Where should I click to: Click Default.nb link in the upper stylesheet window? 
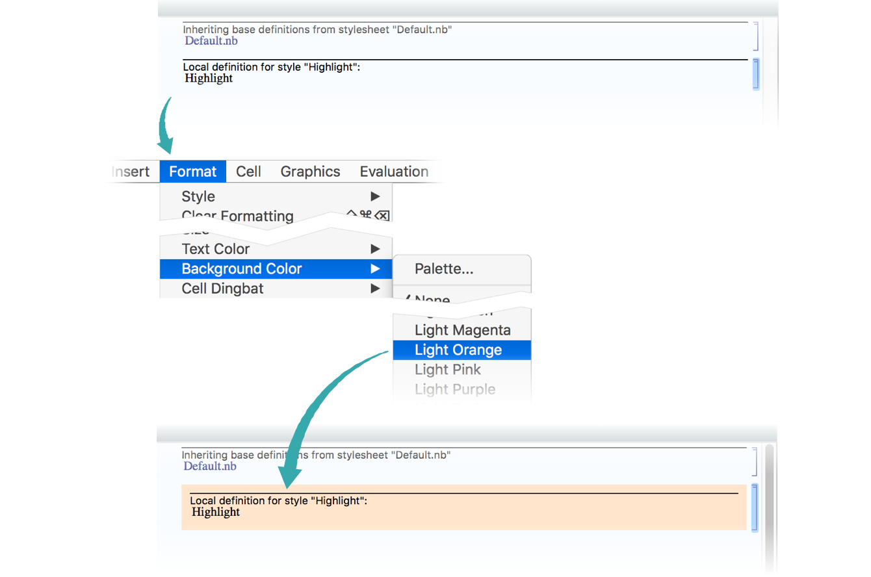coord(211,41)
